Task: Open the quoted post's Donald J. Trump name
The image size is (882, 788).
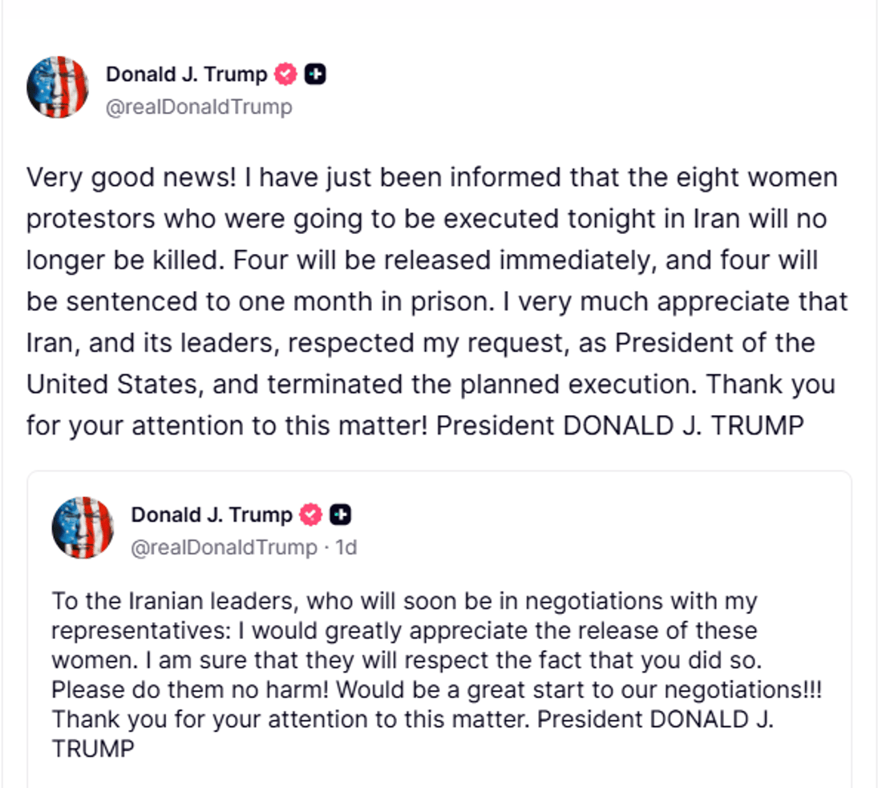Action: (212, 515)
